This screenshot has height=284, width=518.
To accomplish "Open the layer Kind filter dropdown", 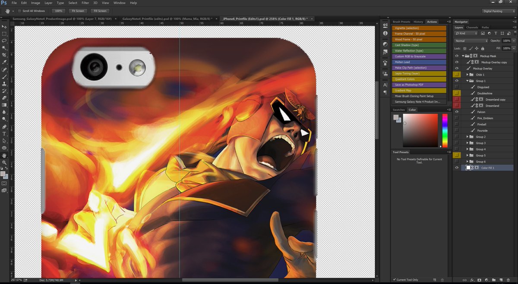I will [x=466, y=33].
